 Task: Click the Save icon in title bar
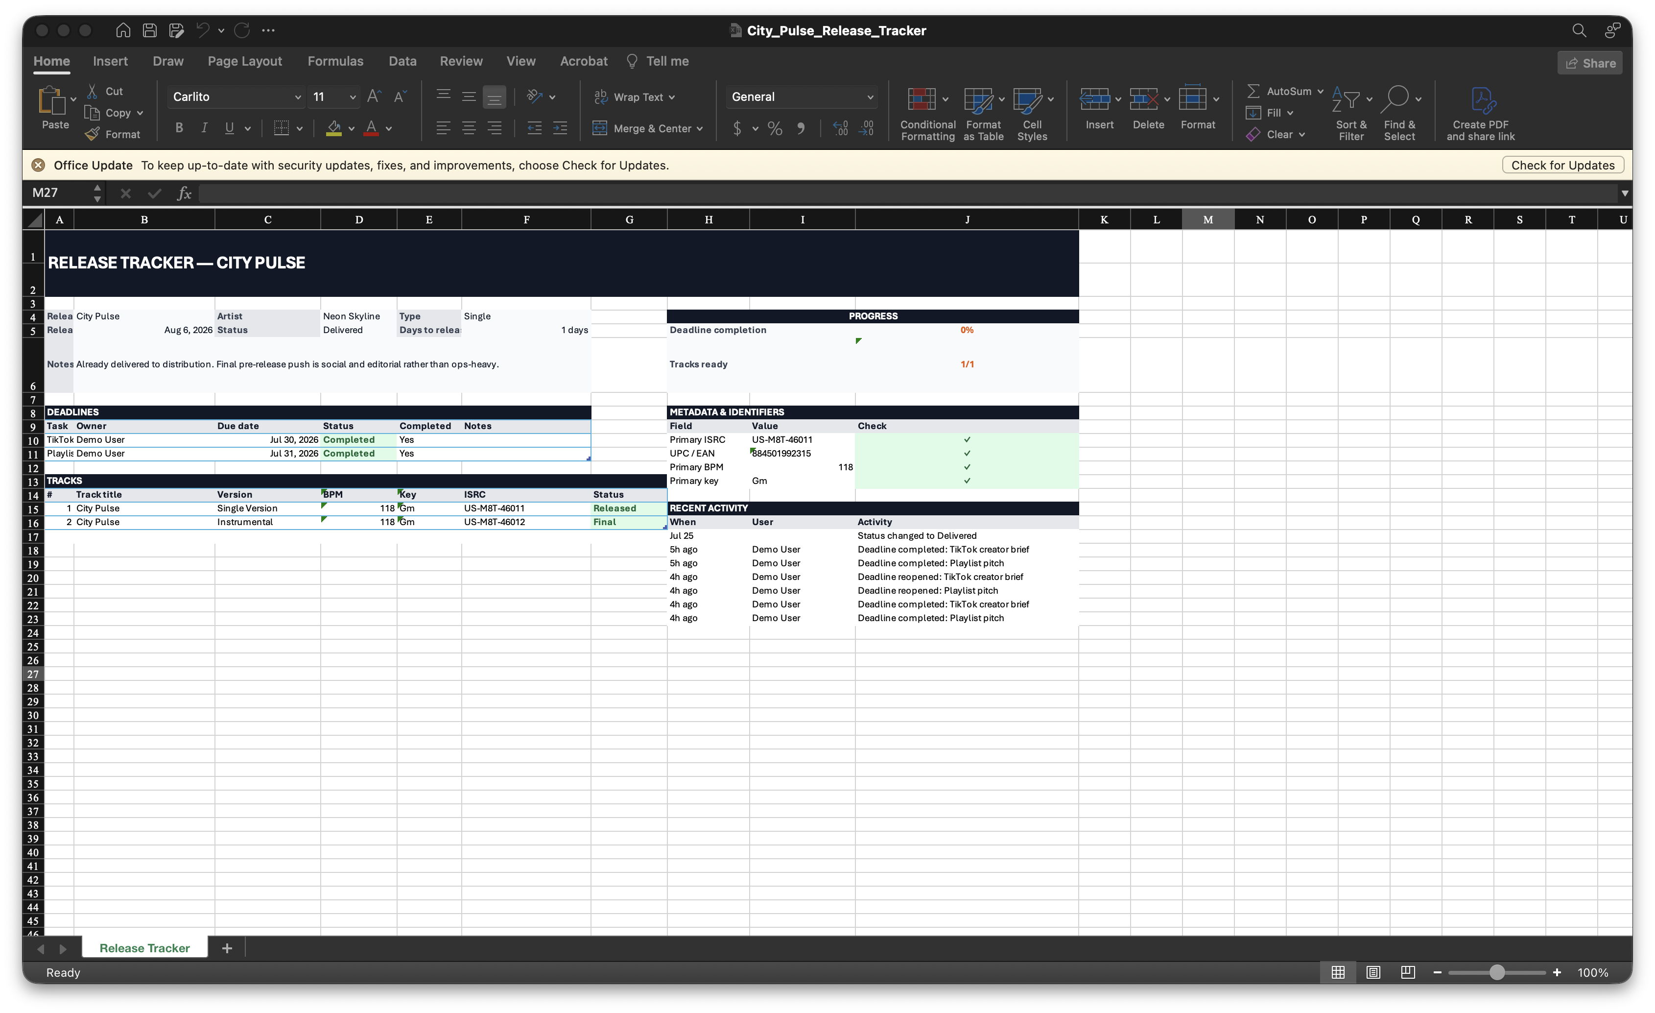tap(150, 30)
